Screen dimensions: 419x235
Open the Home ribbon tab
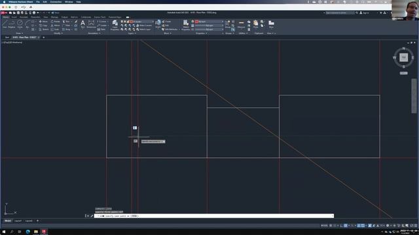tap(6, 17)
